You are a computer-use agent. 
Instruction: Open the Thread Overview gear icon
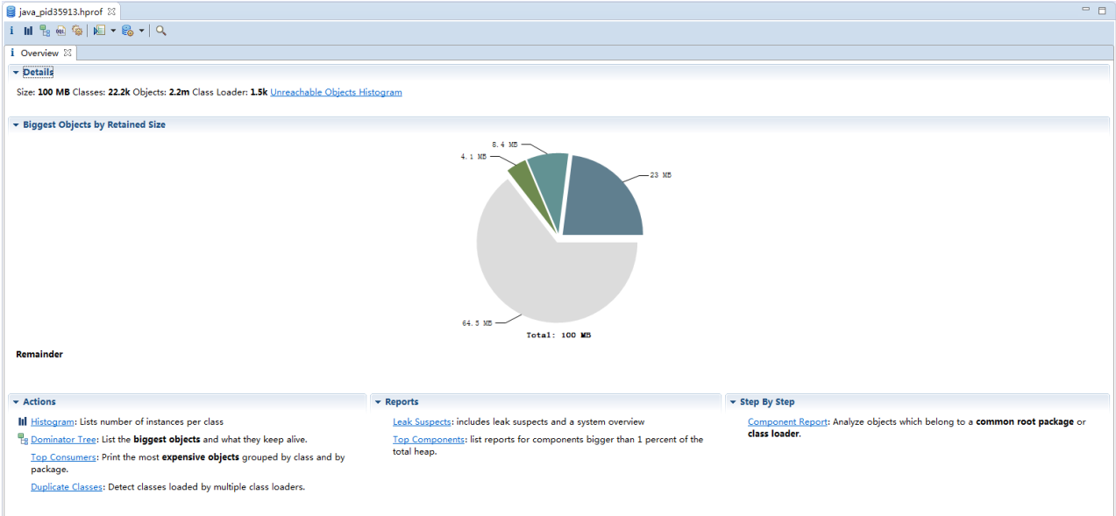(x=77, y=31)
